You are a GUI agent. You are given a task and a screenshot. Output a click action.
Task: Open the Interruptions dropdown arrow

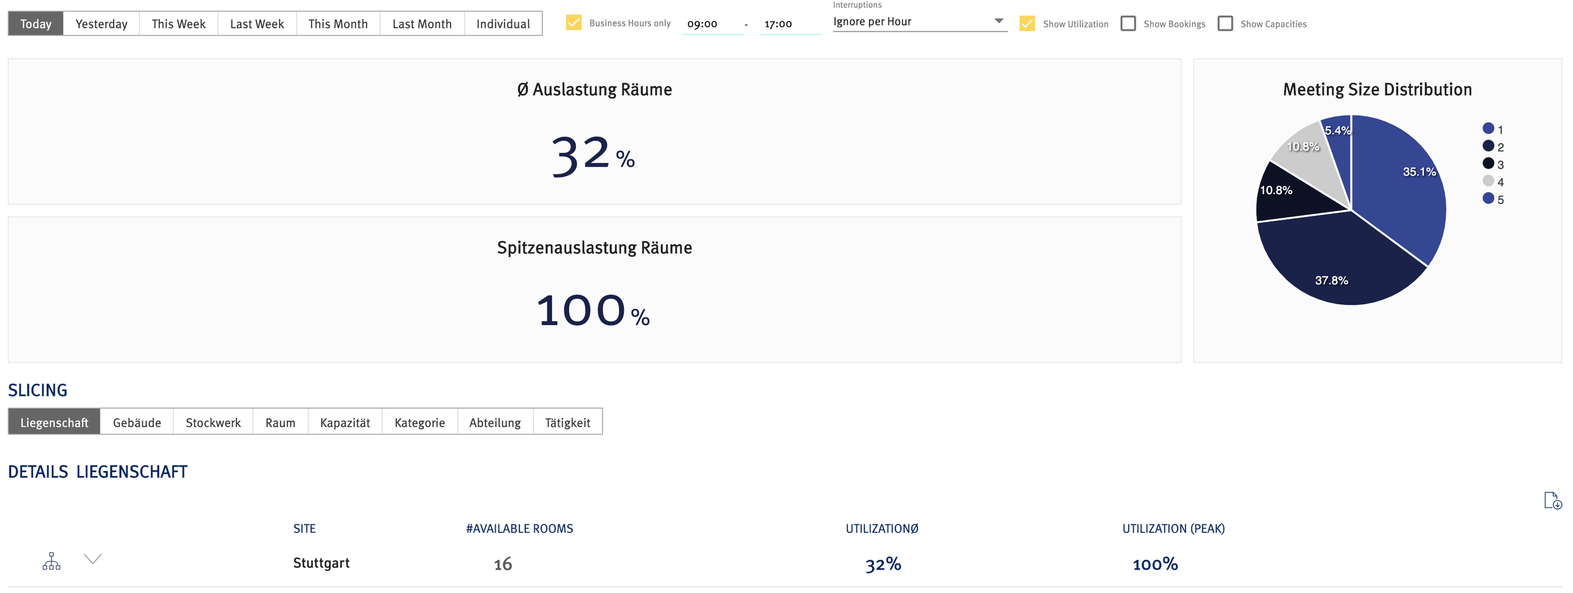coord(999,21)
